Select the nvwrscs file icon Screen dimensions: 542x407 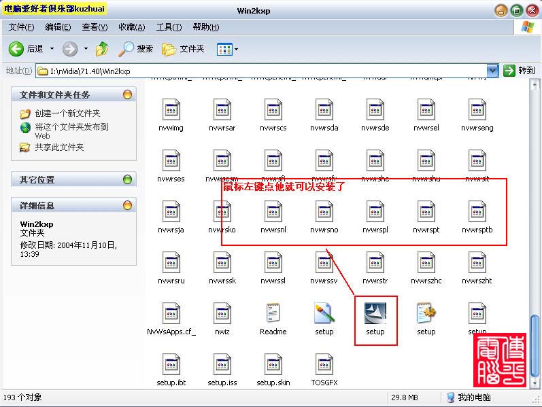tap(273, 109)
